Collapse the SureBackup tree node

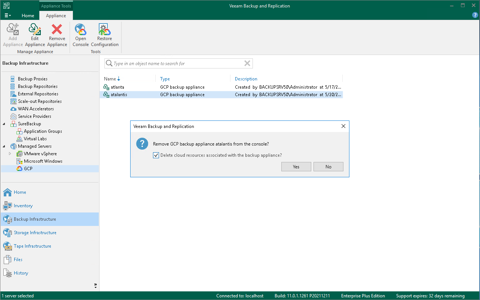[4, 124]
